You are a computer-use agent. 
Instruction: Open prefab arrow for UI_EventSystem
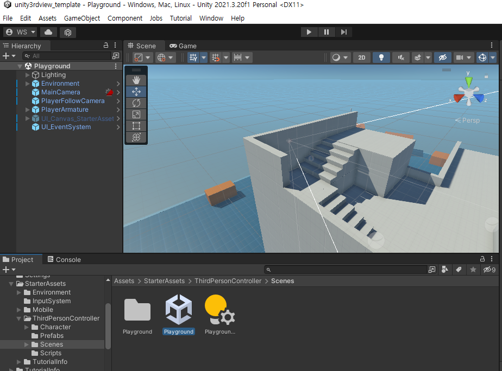tap(118, 127)
